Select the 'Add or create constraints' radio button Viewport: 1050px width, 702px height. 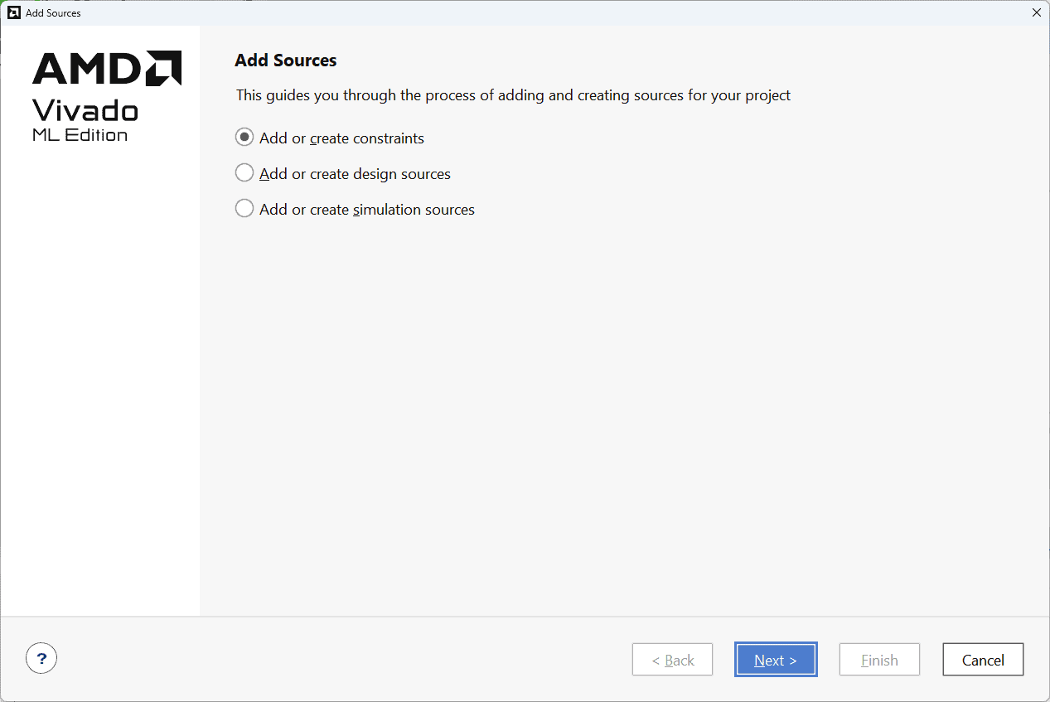pos(244,138)
